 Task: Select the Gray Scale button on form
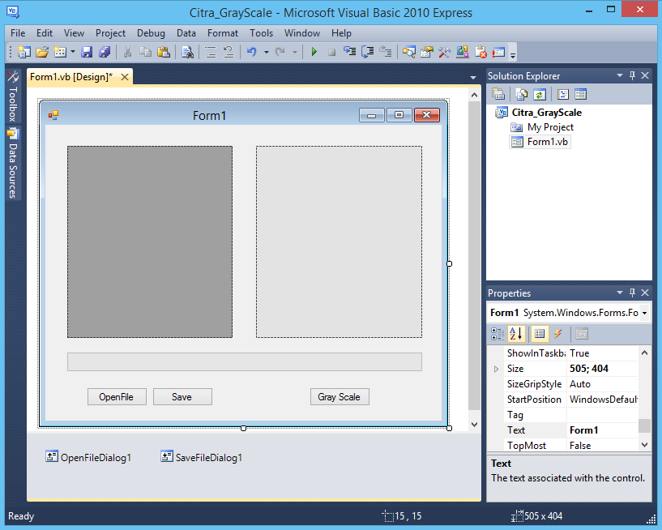point(340,397)
